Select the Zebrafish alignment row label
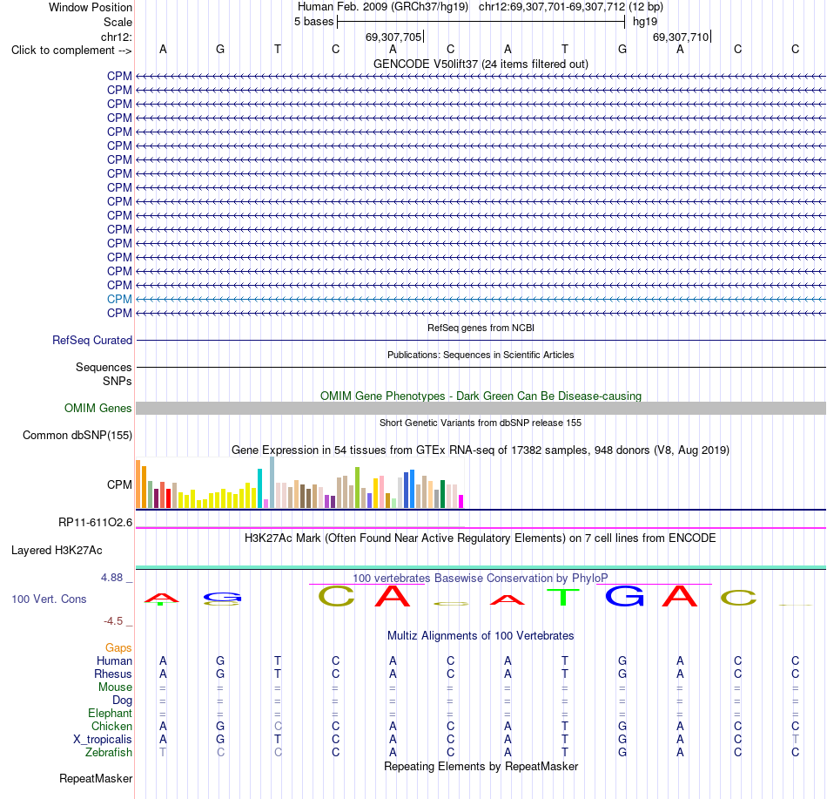 click(x=109, y=753)
